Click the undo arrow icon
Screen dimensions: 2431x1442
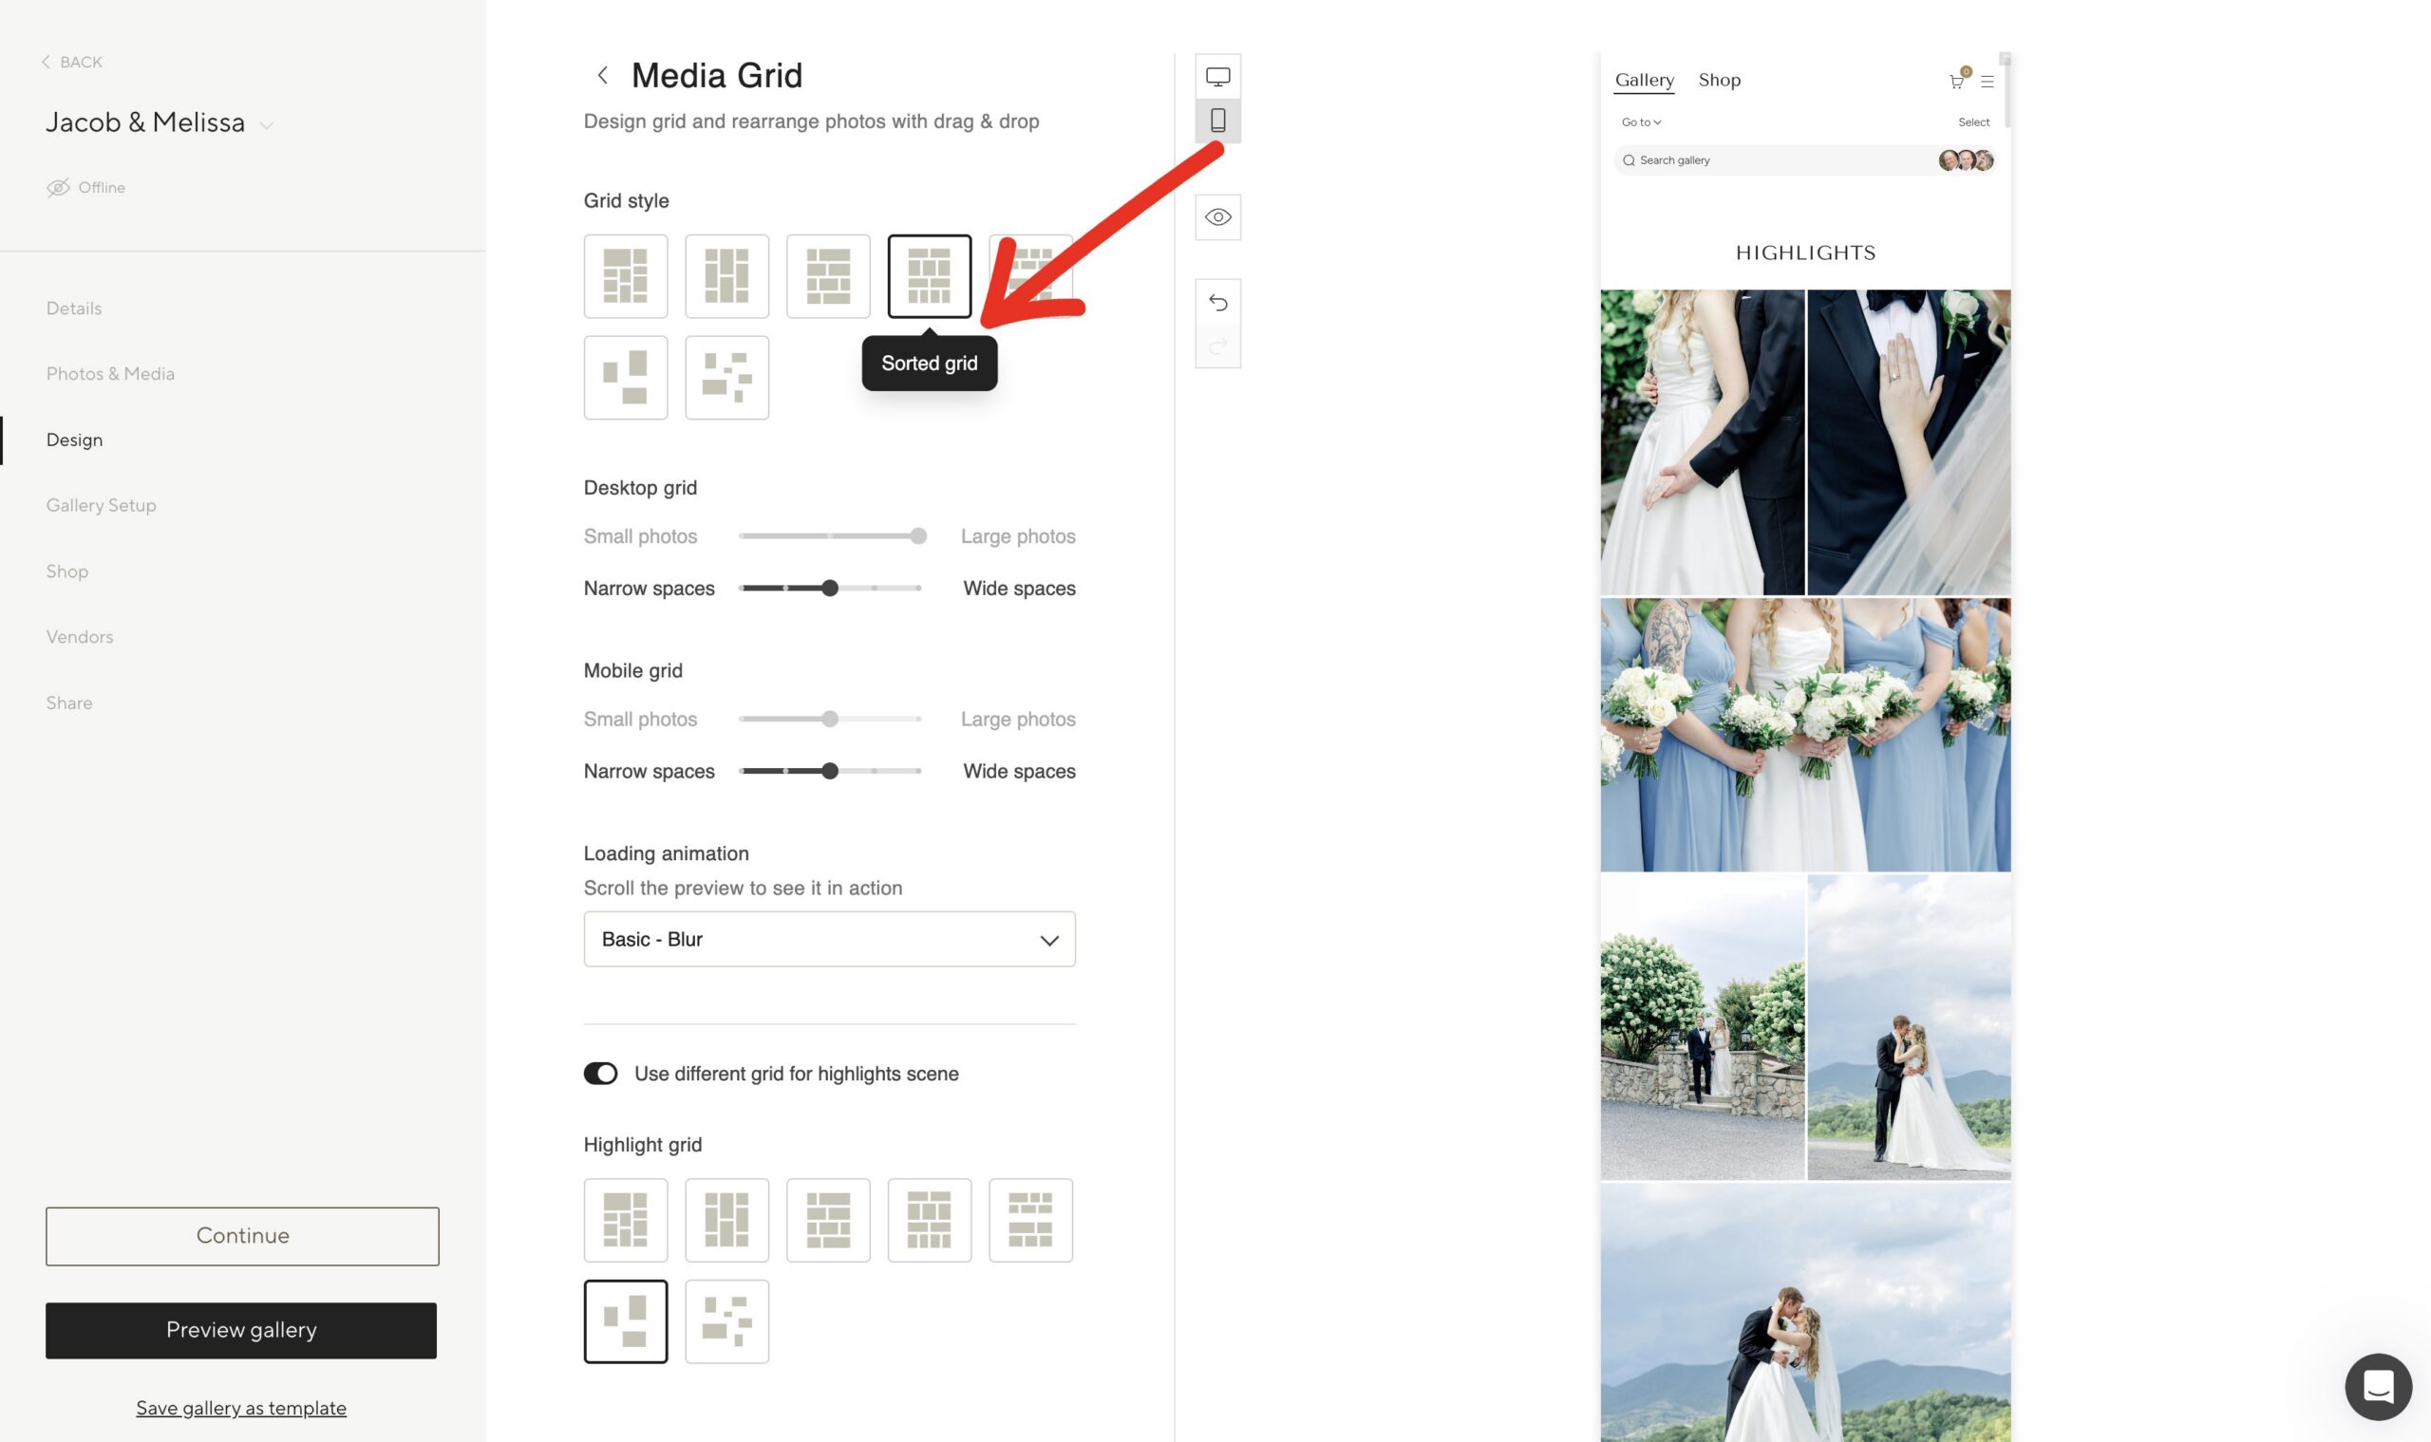1217,302
